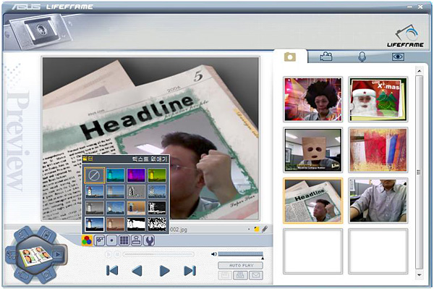This screenshot has height=289, width=434.
Task: Select the no-filter option with slashed circle
Action: [94, 175]
